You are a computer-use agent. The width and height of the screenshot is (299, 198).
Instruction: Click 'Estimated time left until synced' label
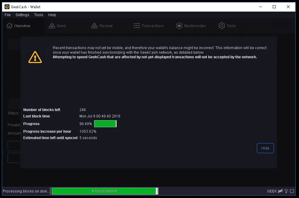[x=50, y=138]
